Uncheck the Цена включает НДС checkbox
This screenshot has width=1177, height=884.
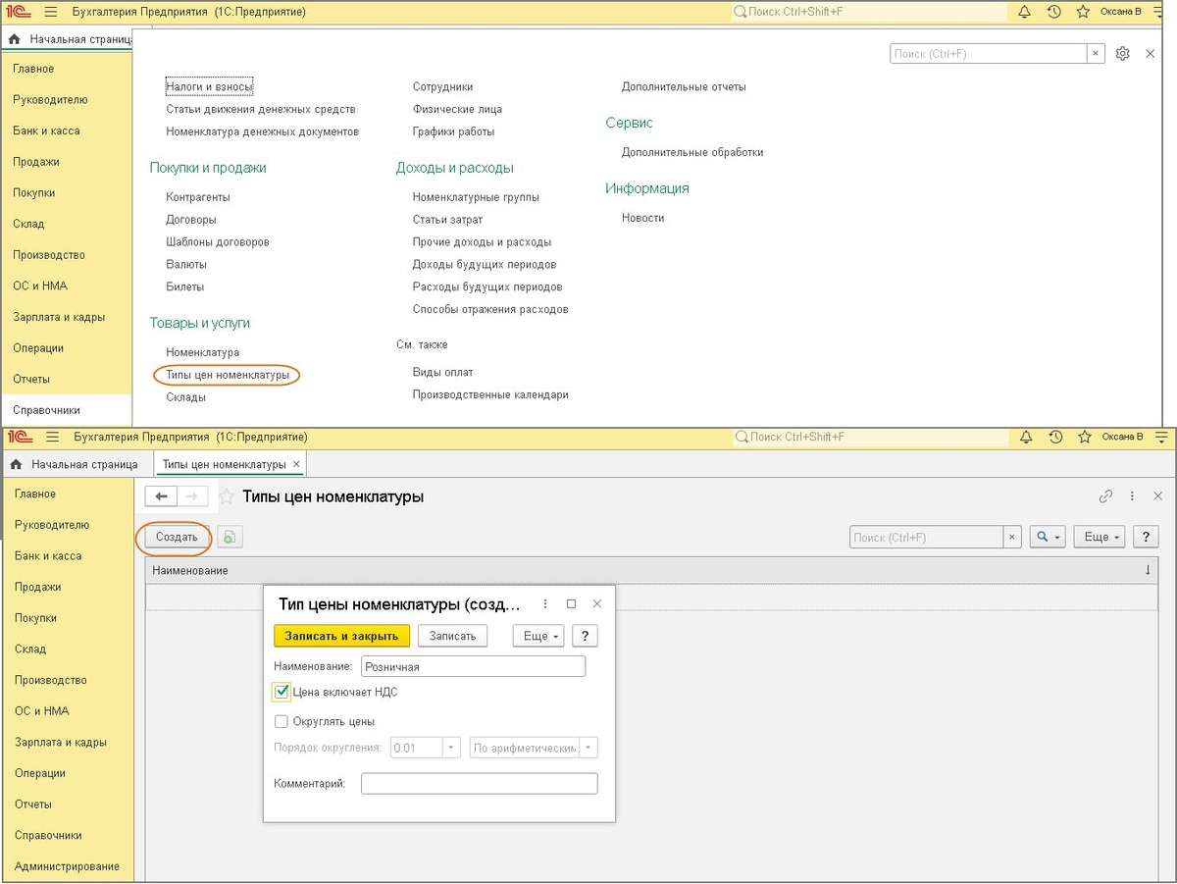point(281,692)
